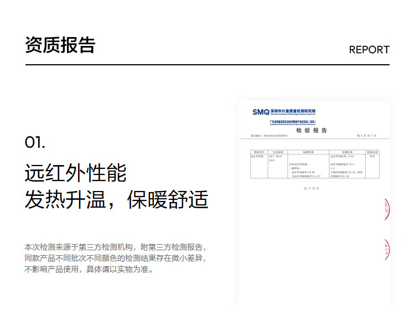
Task: Click the 资质报告 heading
Action: click(60, 45)
